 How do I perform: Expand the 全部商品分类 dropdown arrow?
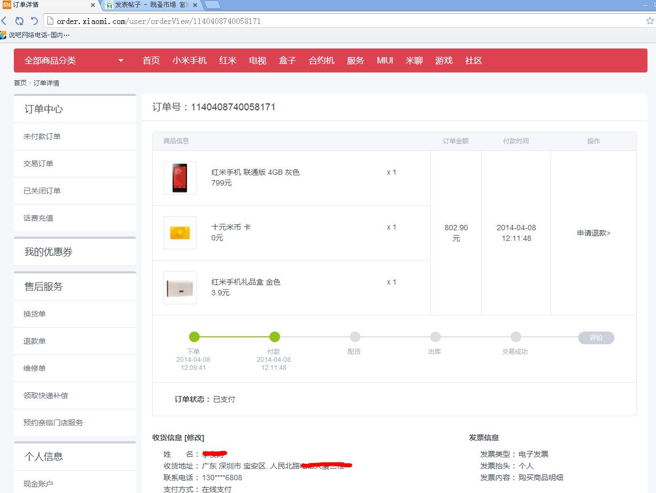pos(121,61)
